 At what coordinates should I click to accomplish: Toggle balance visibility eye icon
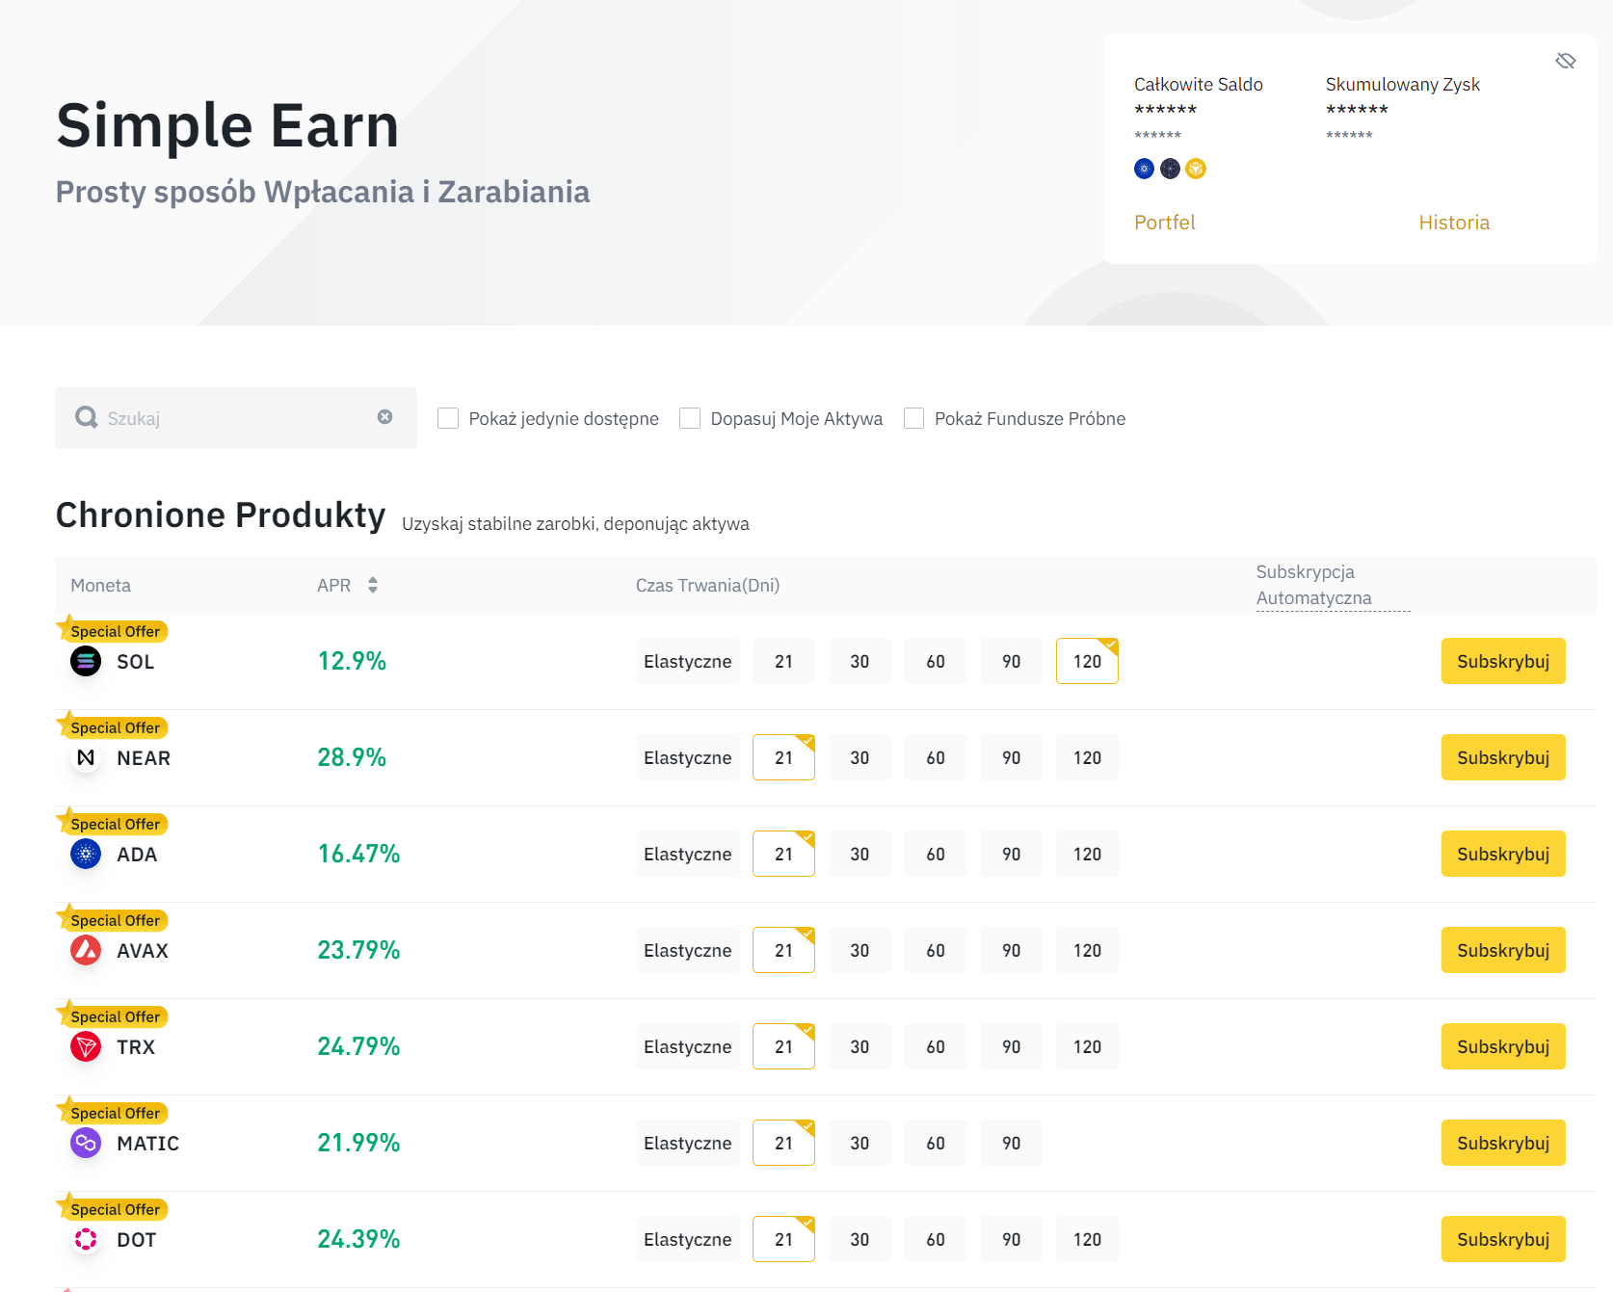coord(1565,62)
